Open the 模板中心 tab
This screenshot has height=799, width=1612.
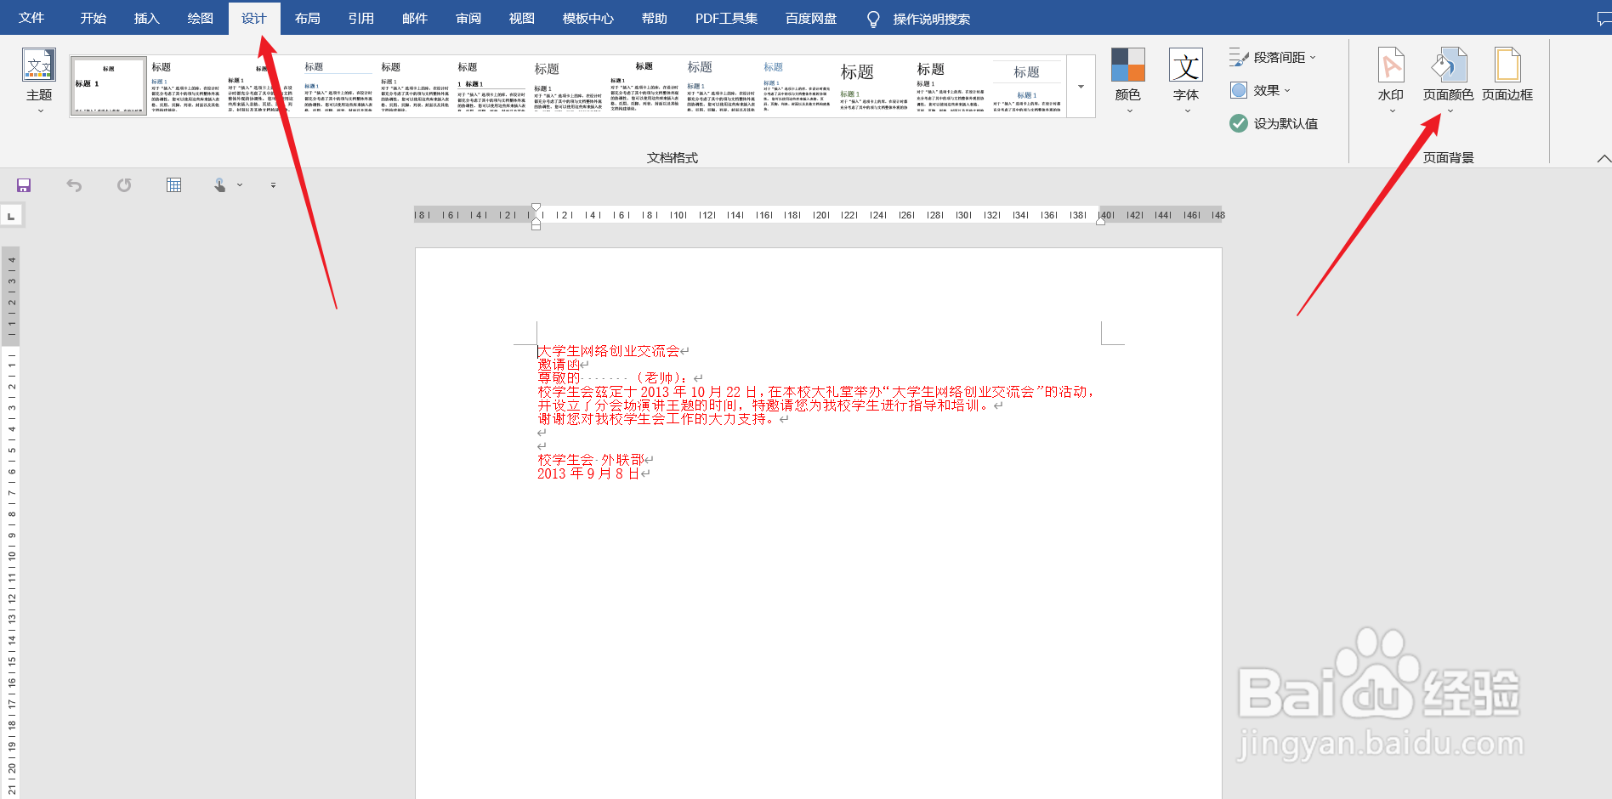coord(587,18)
